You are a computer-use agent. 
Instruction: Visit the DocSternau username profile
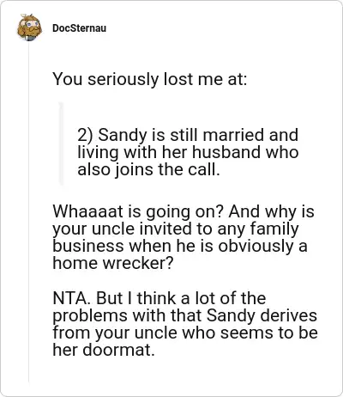tap(79, 28)
